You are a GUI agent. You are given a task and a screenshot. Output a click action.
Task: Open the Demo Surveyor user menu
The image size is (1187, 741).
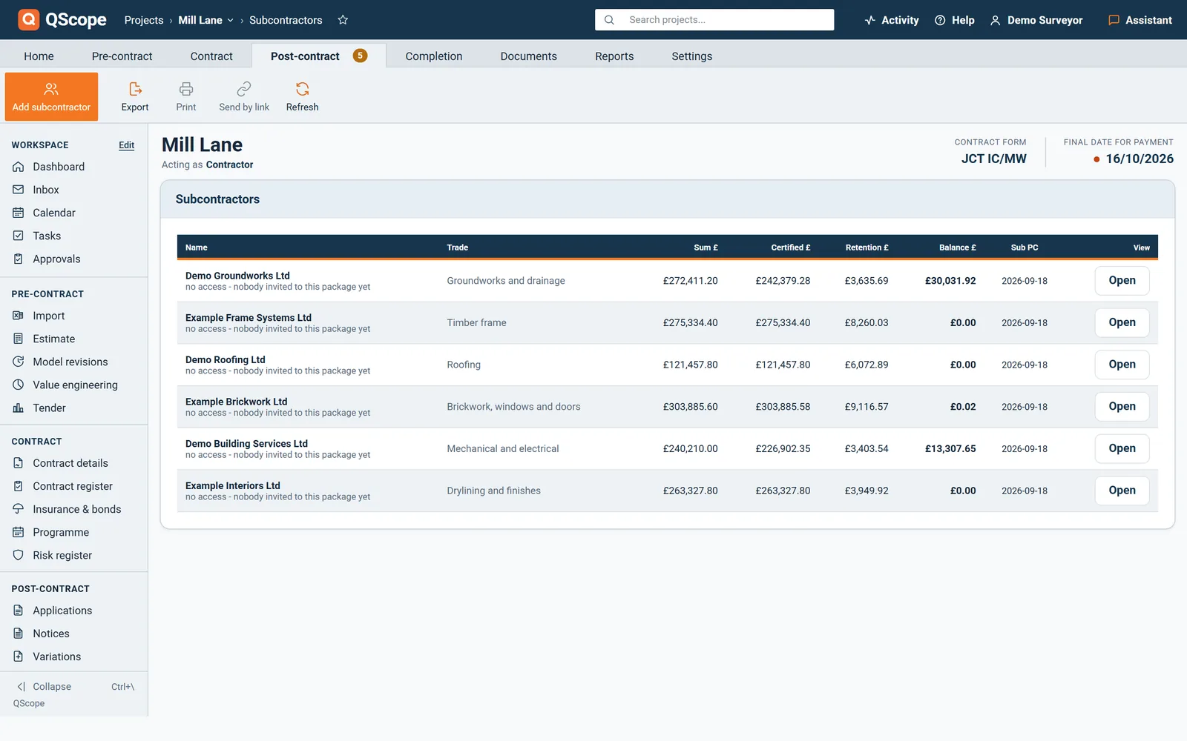(1036, 20)
